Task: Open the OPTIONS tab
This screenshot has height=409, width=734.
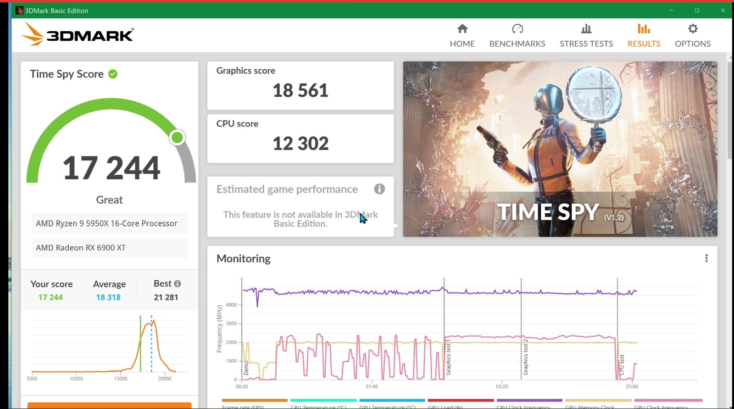Action: (692, 36)
